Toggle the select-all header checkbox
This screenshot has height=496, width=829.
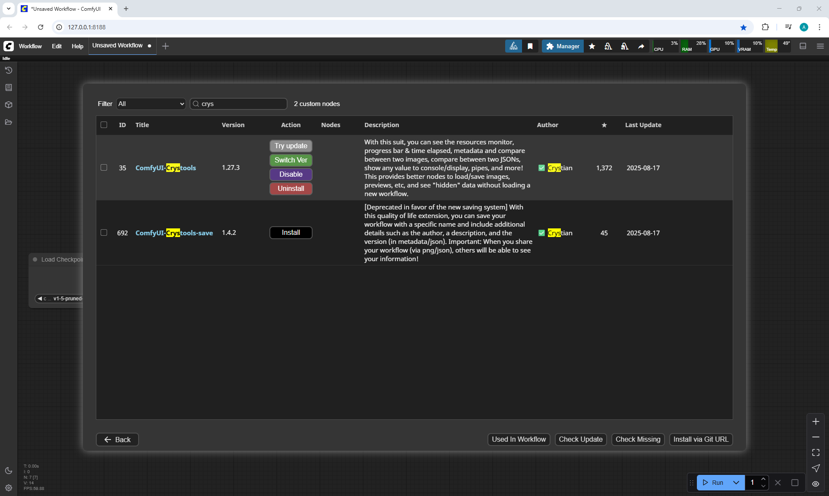pyautogui.click(x=104, y=125)
